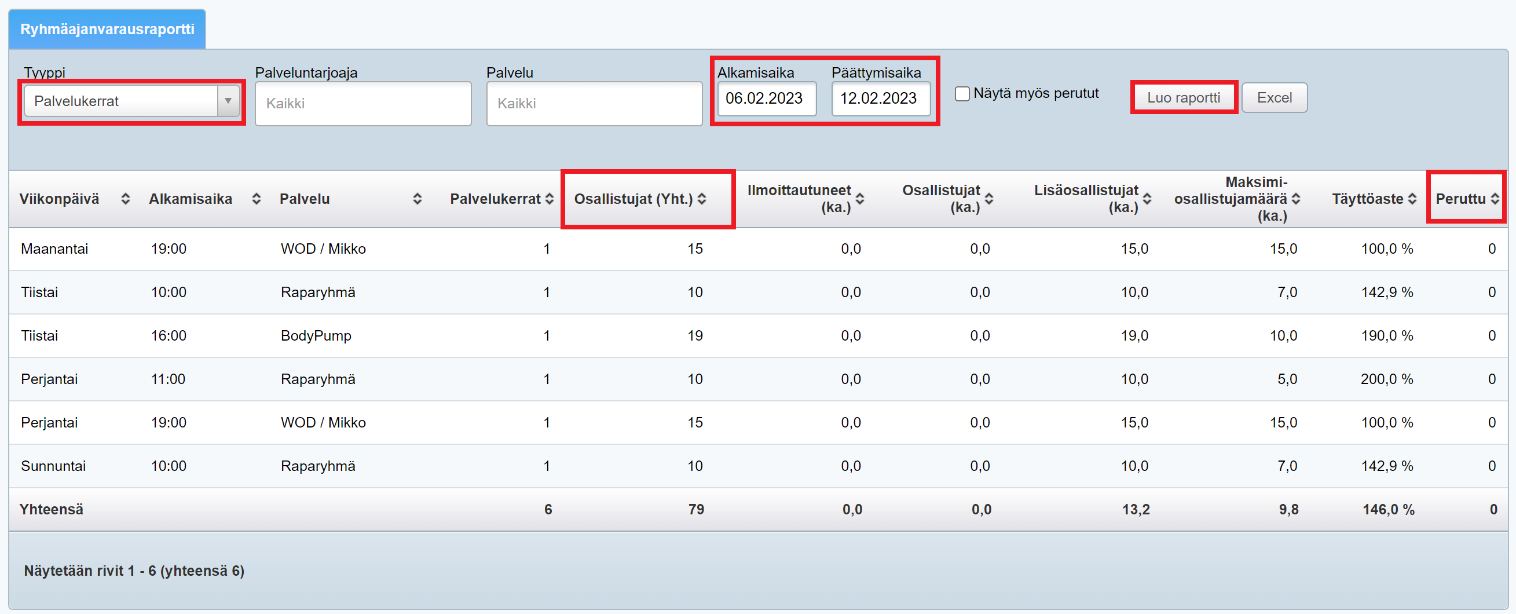This screenshot has height=614, width=1516.
Task: Sort by Täyttöaste column arrows
Action: pyautogui.click(x=1412, y=199)
